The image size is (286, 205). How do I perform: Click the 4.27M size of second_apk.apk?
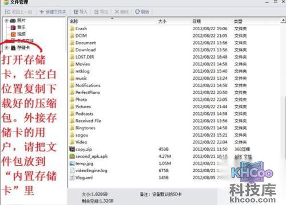165,156
